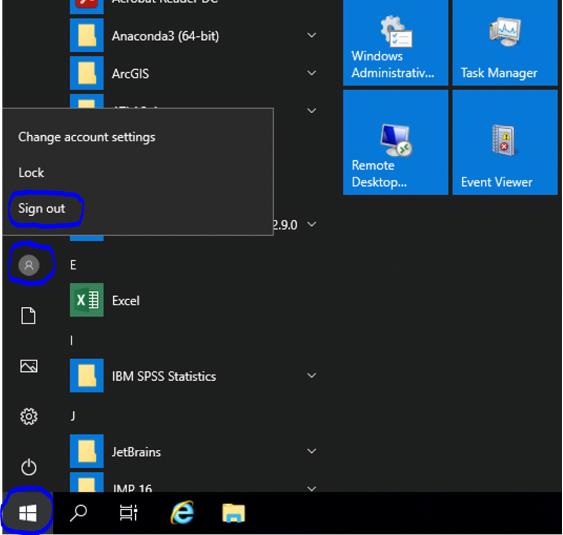Click the Excel app icon
Image resolution: width=563 pixels, height=535 pixels.
click(86, 300)
